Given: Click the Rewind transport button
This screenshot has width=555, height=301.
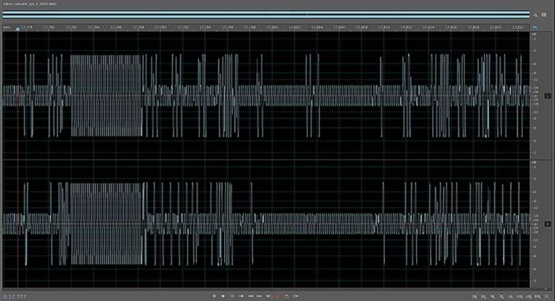Looking at the screenshot, I should click(x=250, y=296).
